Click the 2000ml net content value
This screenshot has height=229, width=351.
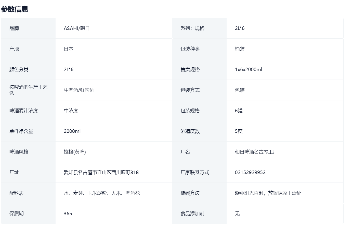[x=72, y=131]
